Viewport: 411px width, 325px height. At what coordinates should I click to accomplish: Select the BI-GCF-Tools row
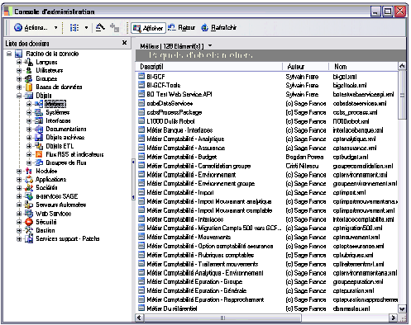tap(267, 86)
